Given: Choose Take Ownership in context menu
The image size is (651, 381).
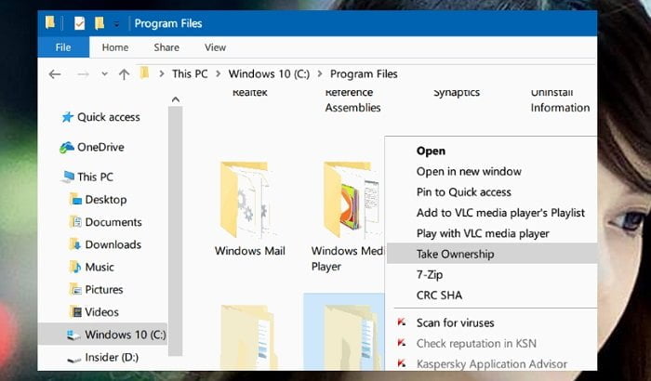Looking at the screenshot, I should pos(492,254).
